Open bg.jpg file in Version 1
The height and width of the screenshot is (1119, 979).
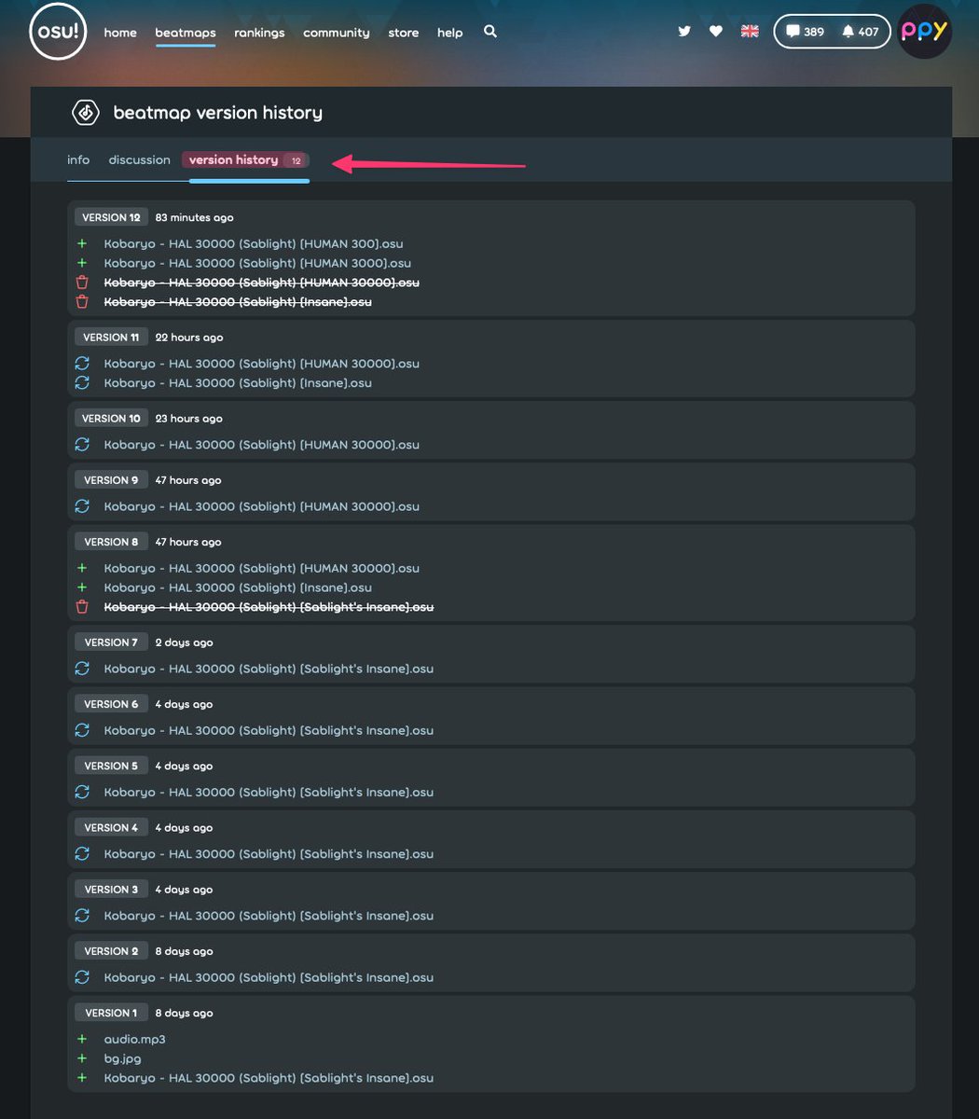coord(122,1058)
